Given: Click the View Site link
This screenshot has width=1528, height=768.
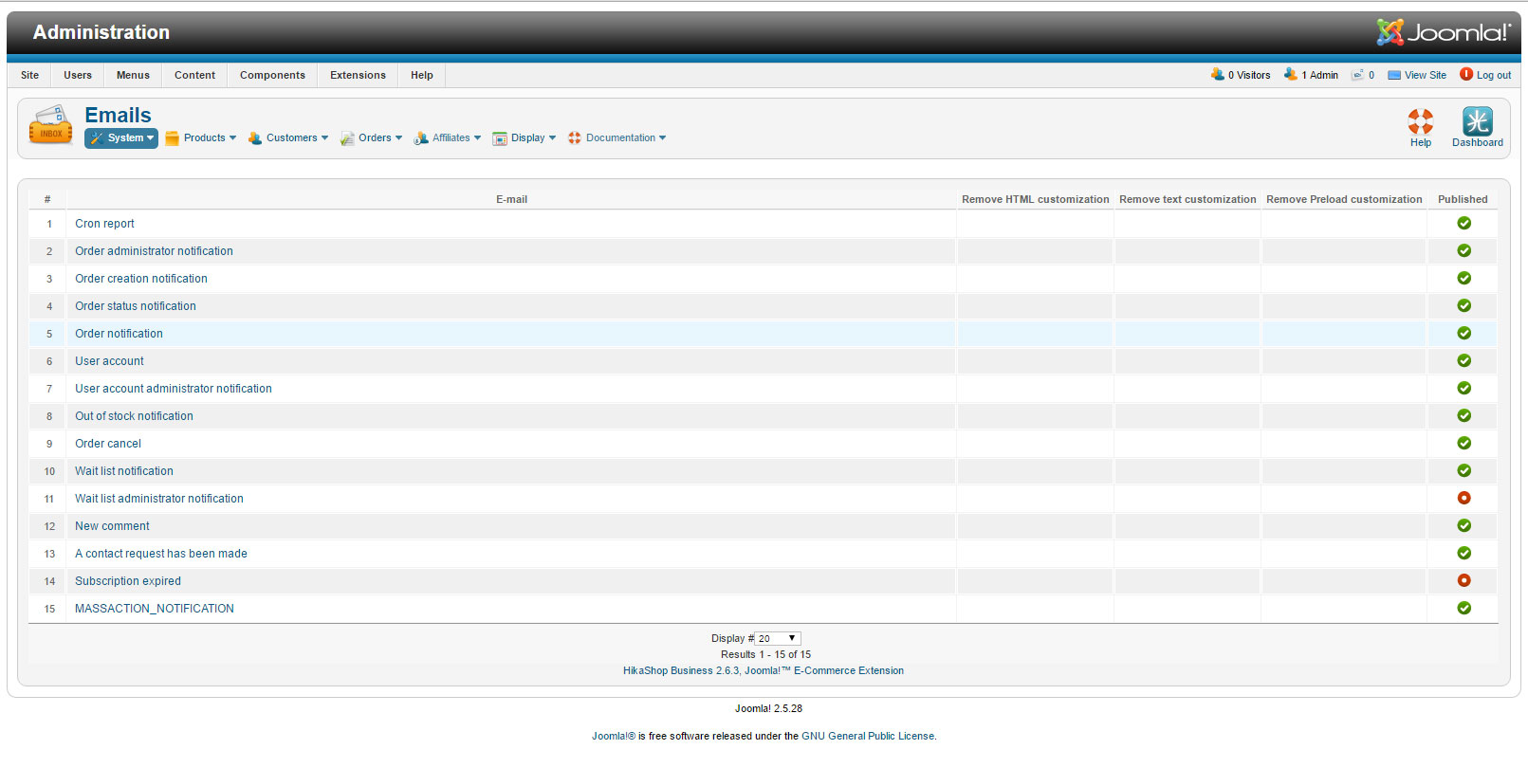Looking at the screenshot, I should pos(1426,75).
